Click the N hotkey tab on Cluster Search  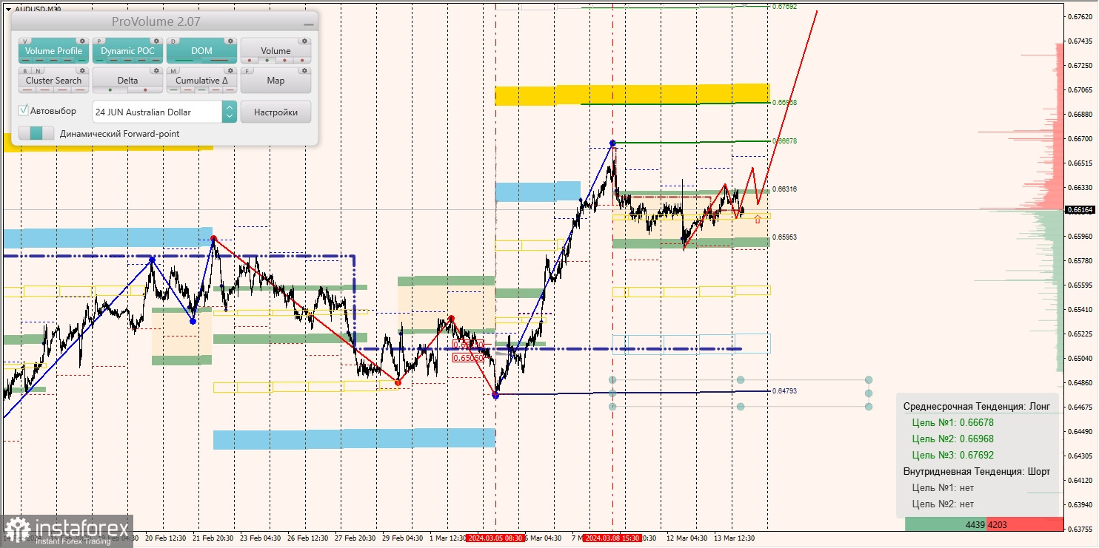pyautogui.click(x=36, y=71)
